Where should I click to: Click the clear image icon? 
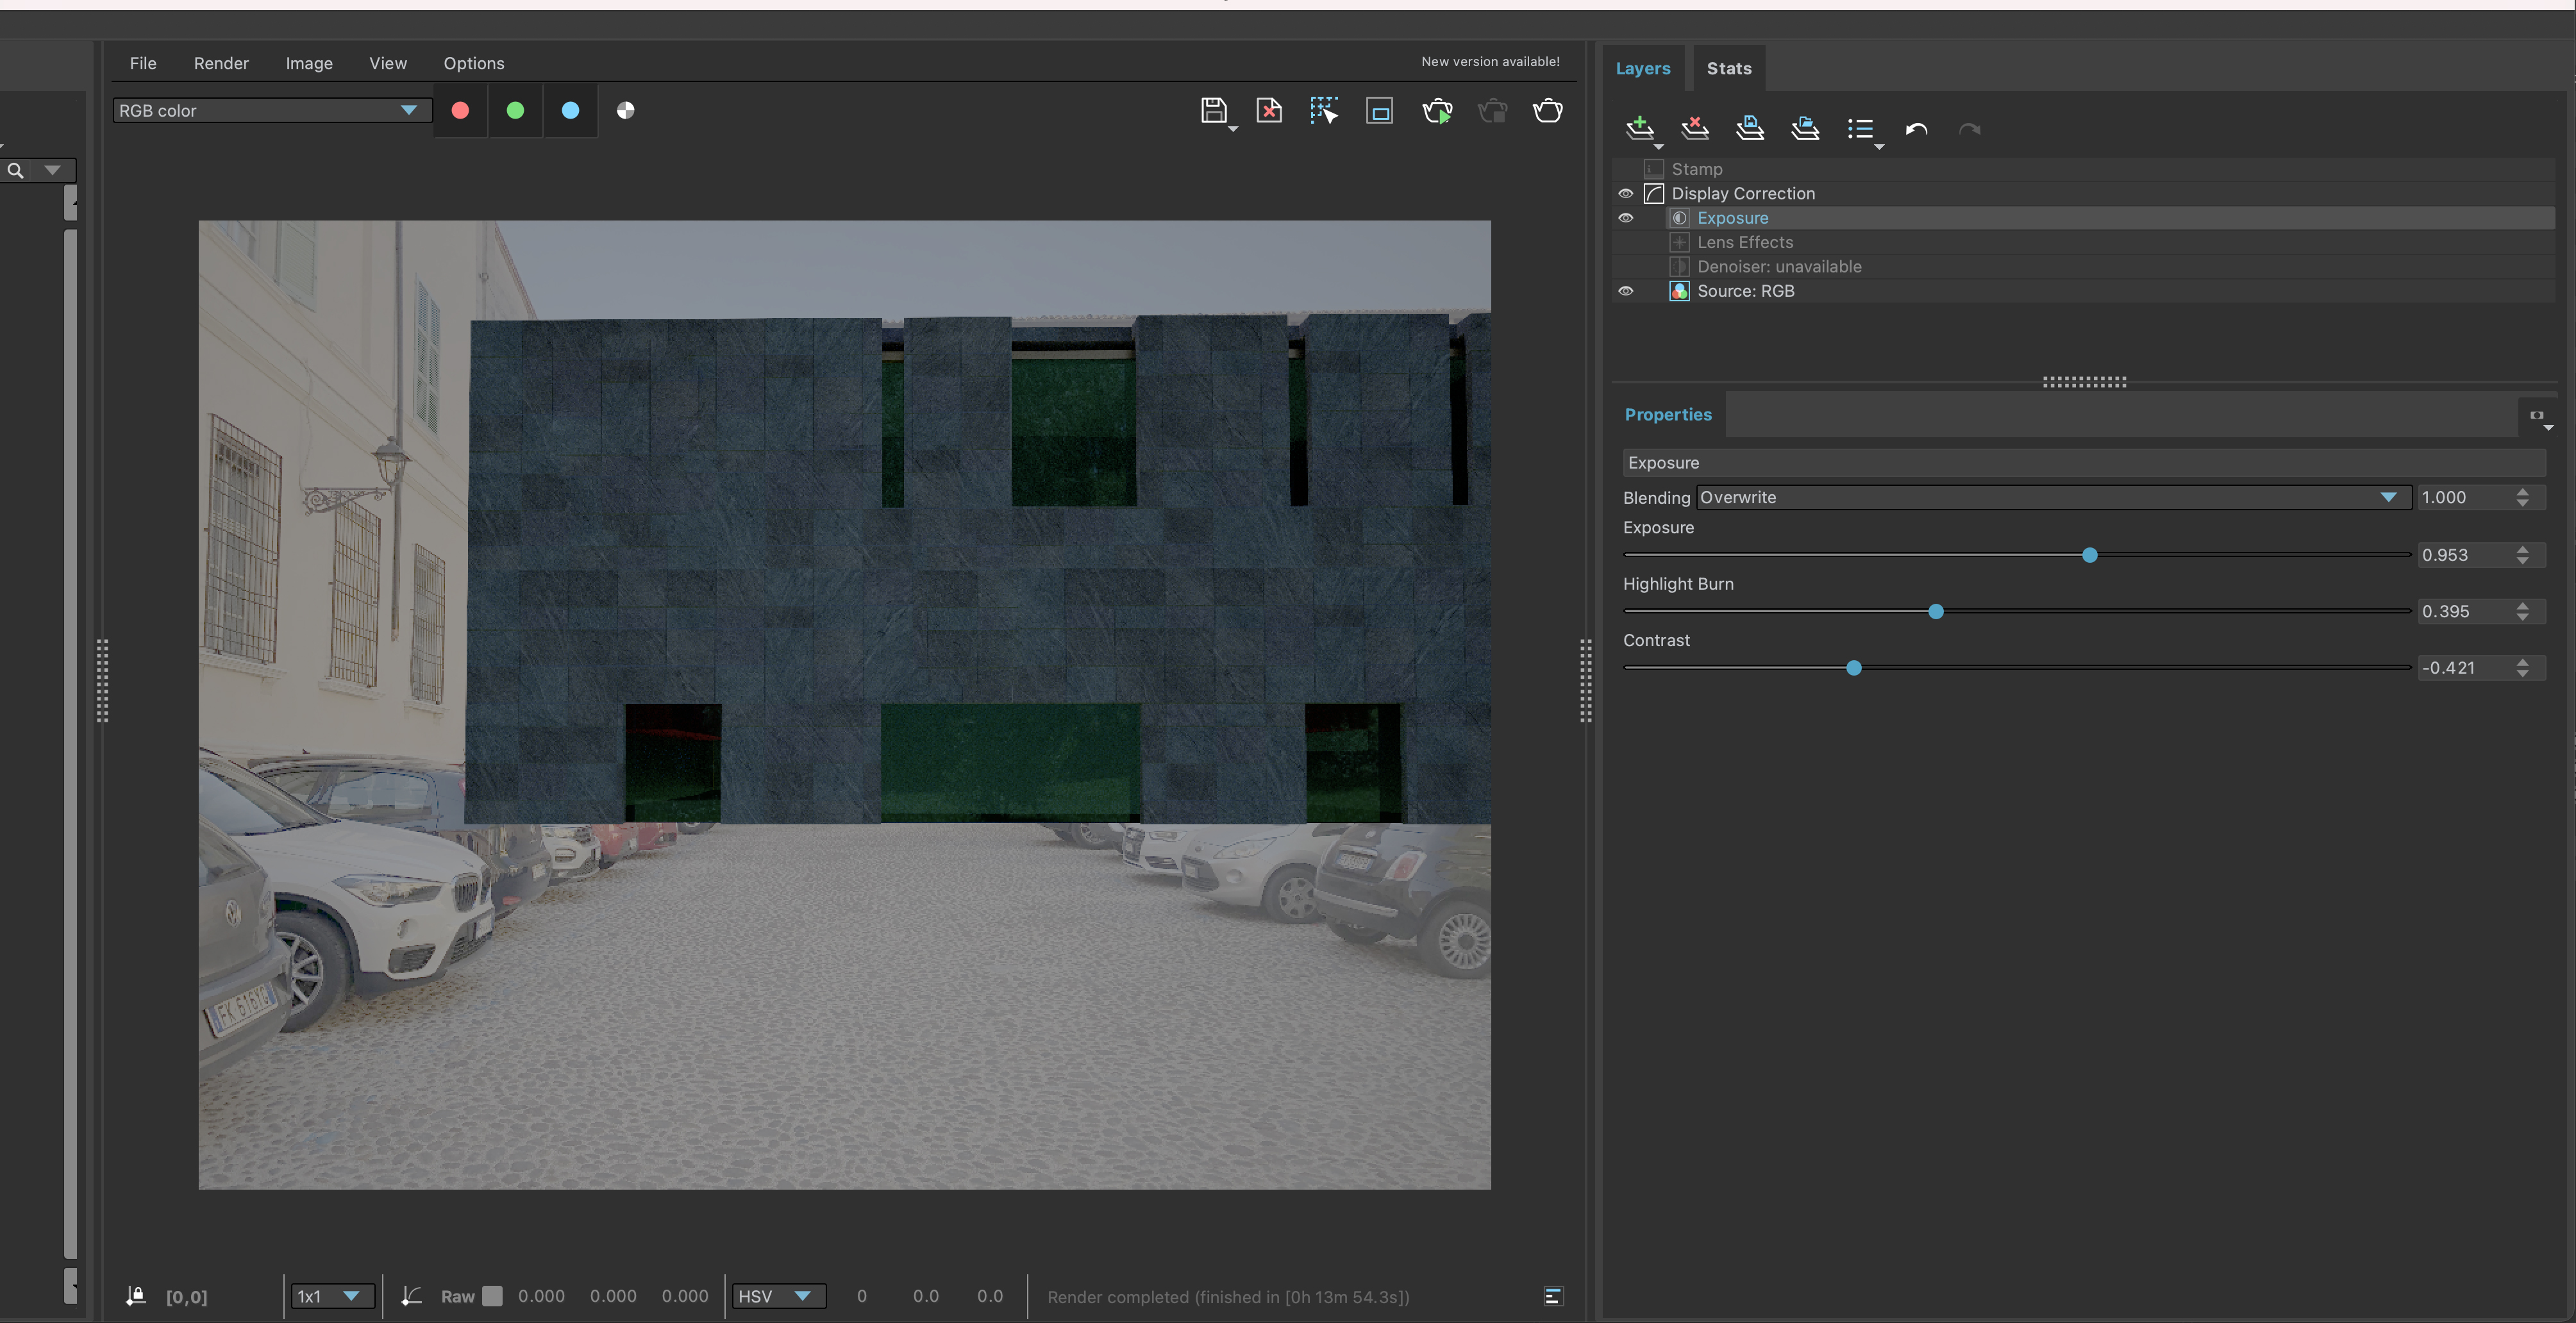pyautogui.click(x=1269, y=110)
